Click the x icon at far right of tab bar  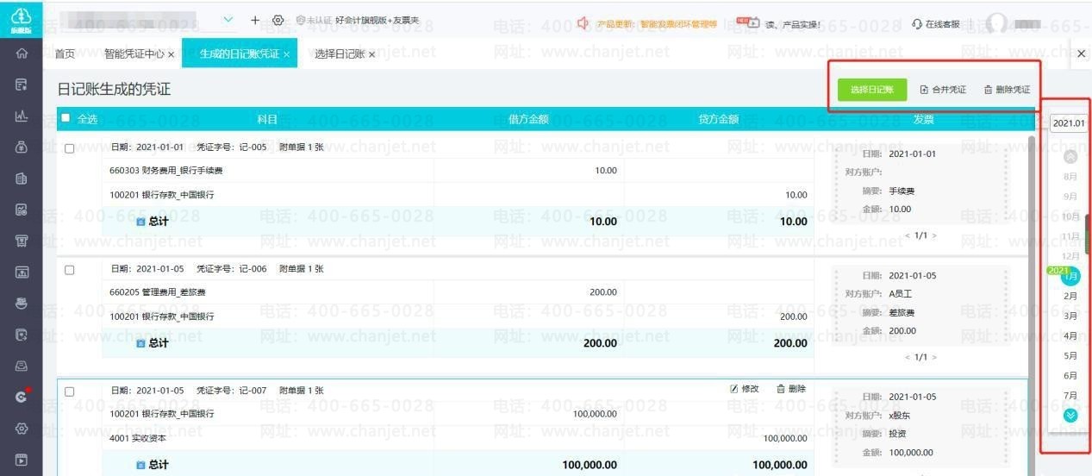pyautogui.click(x=1081, y=53)
